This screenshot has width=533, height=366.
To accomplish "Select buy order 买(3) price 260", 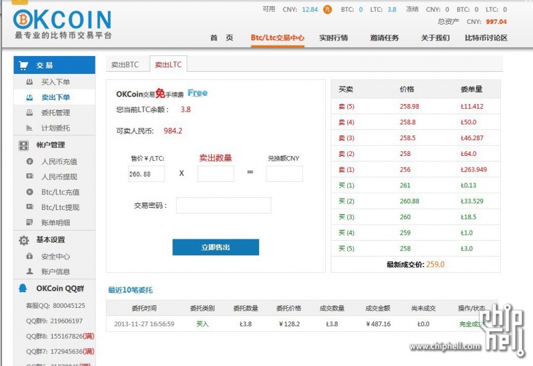I will tap(415, 217).
